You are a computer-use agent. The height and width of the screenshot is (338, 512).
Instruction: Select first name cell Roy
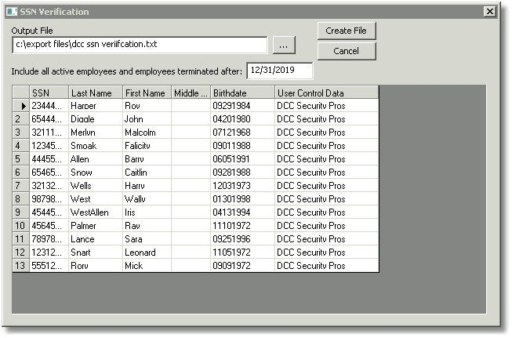(147, 106)
